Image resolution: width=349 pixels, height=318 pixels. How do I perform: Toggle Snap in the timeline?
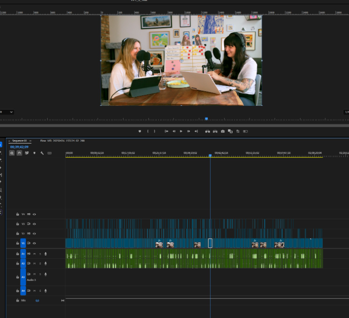coord(19,153)
